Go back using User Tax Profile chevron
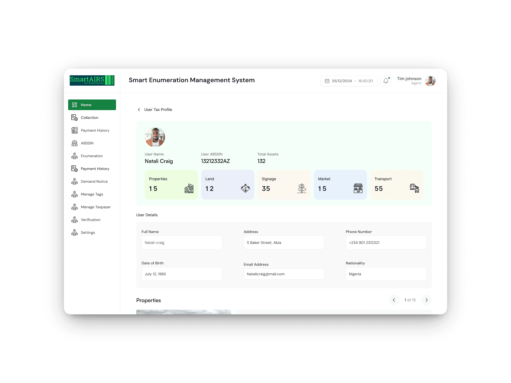The height and width of the screenshot is (383, 511). pyautogui.click(x=139, y=110)
